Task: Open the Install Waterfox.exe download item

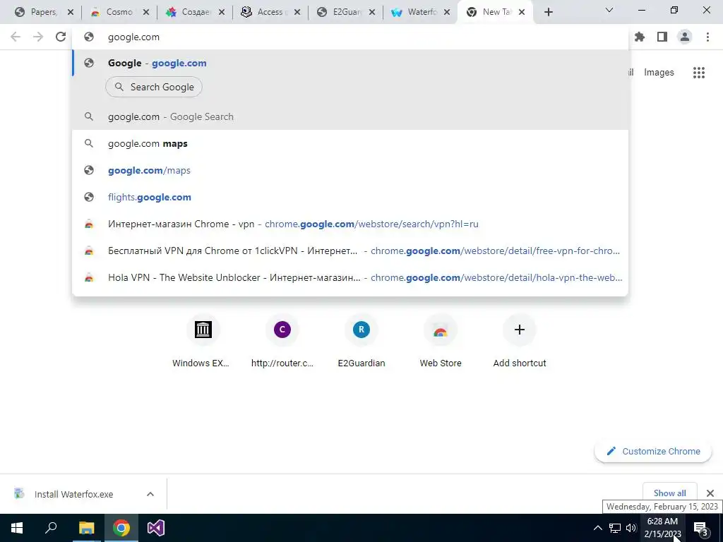Action: pos(73,494)
